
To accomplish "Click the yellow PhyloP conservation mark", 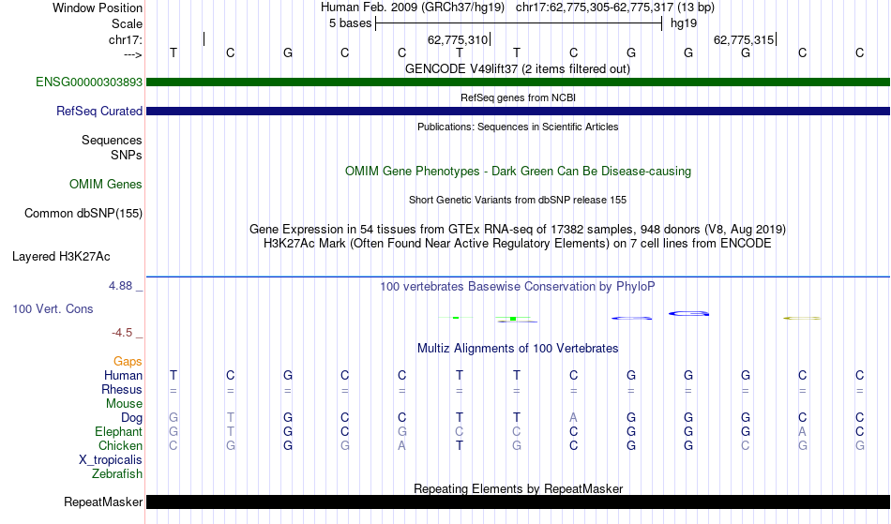I will 802,319.
